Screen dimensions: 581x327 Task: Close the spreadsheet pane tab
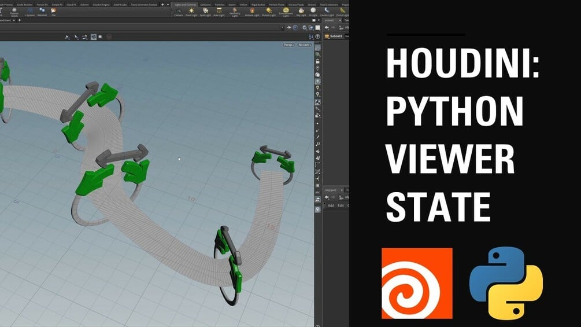click(x=14, y=20)
